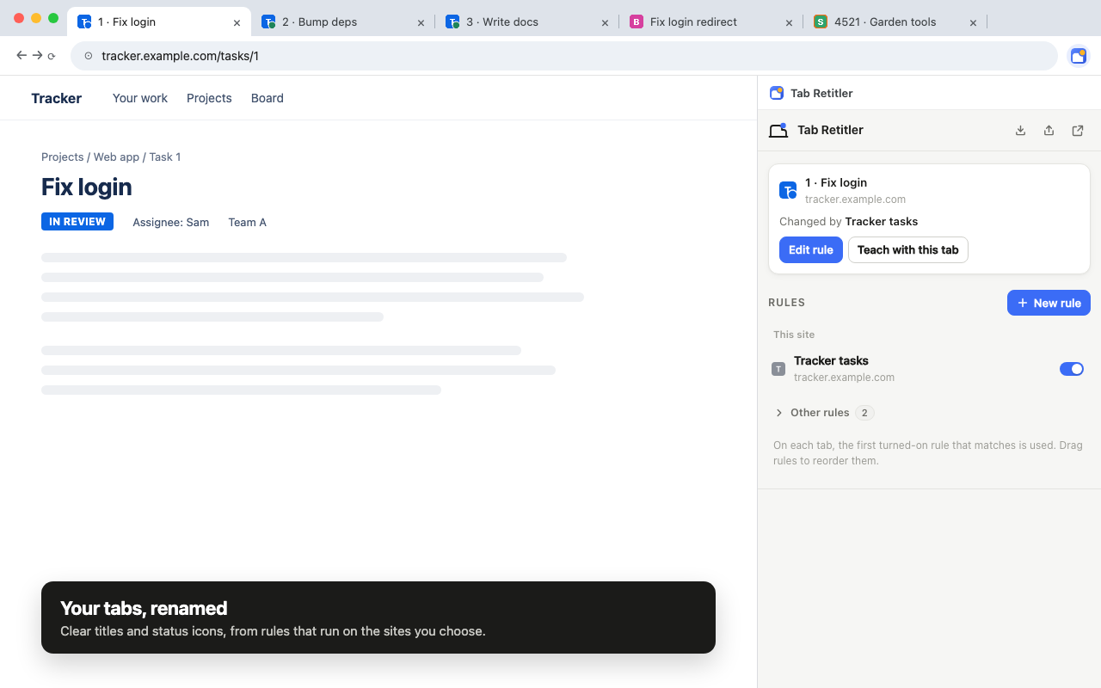Close the '3 · Write docs' tab
The image size is (1101, 688).
(x=605, y=22)
